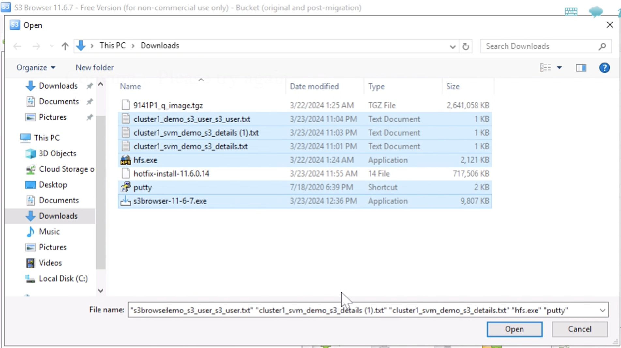Open the help question mark icon
The width and height of the screenshot is (621, 348).
point(604,68)
